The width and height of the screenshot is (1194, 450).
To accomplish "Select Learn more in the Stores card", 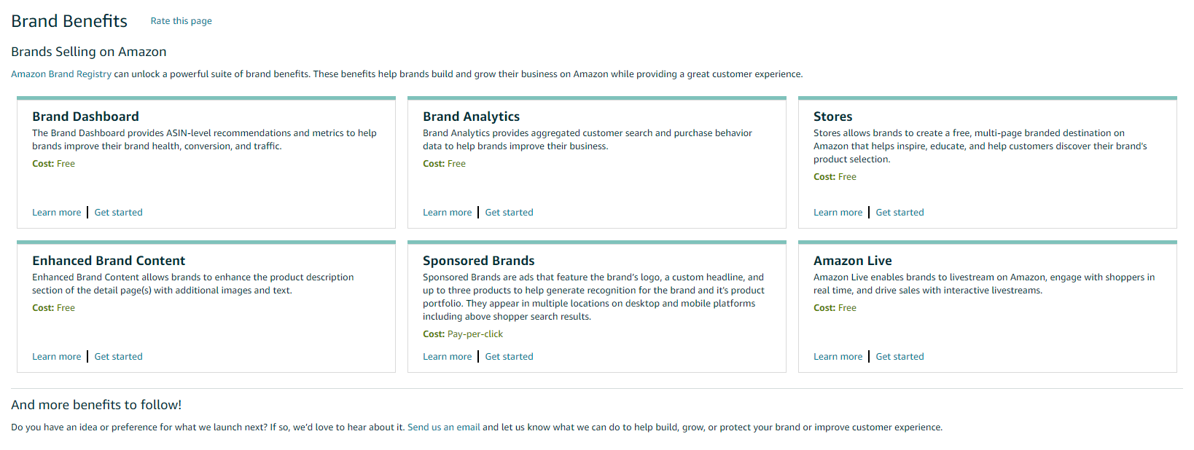I will [x=838, y=212].
